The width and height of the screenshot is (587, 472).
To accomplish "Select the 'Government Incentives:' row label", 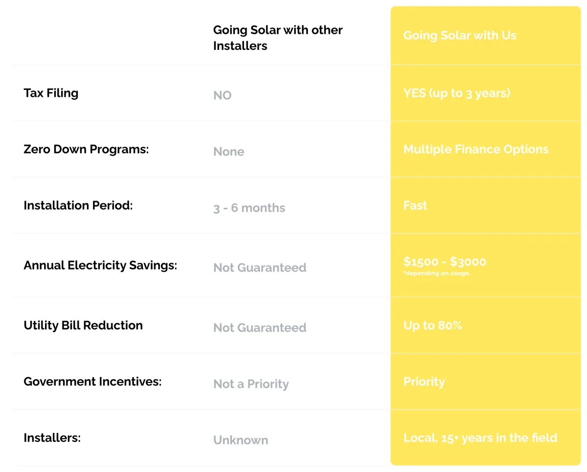I will (92, 382).
